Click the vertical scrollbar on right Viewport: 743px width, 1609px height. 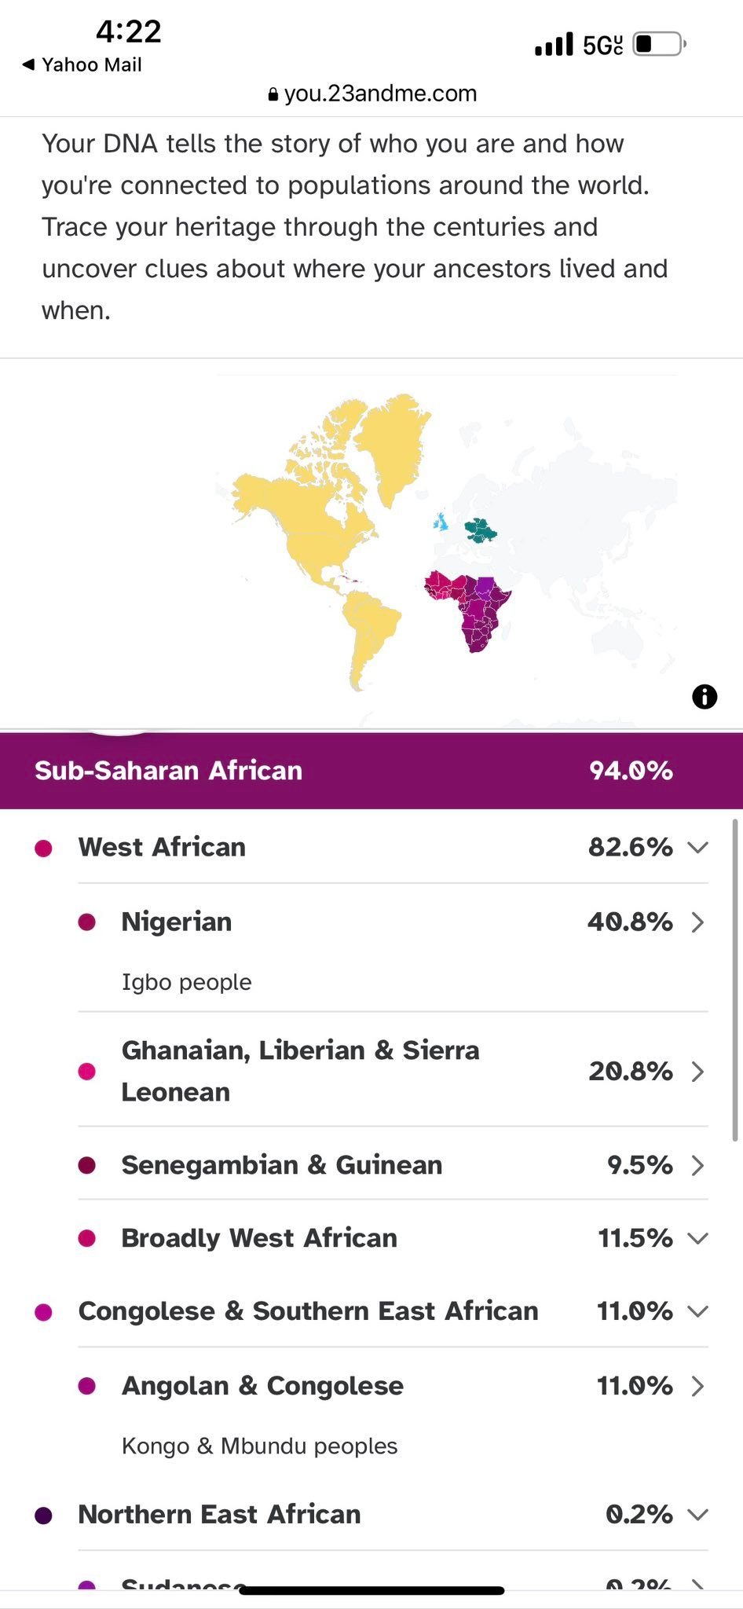coord(735,980)
